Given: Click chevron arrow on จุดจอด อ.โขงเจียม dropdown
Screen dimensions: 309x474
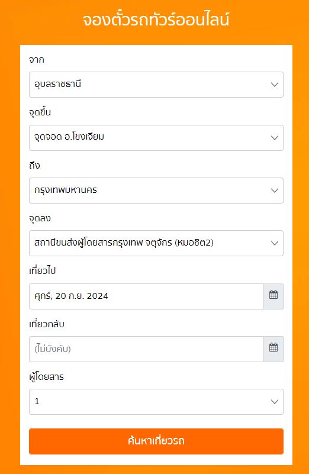Looking at the screenshot, I should [x=275, y=138].
